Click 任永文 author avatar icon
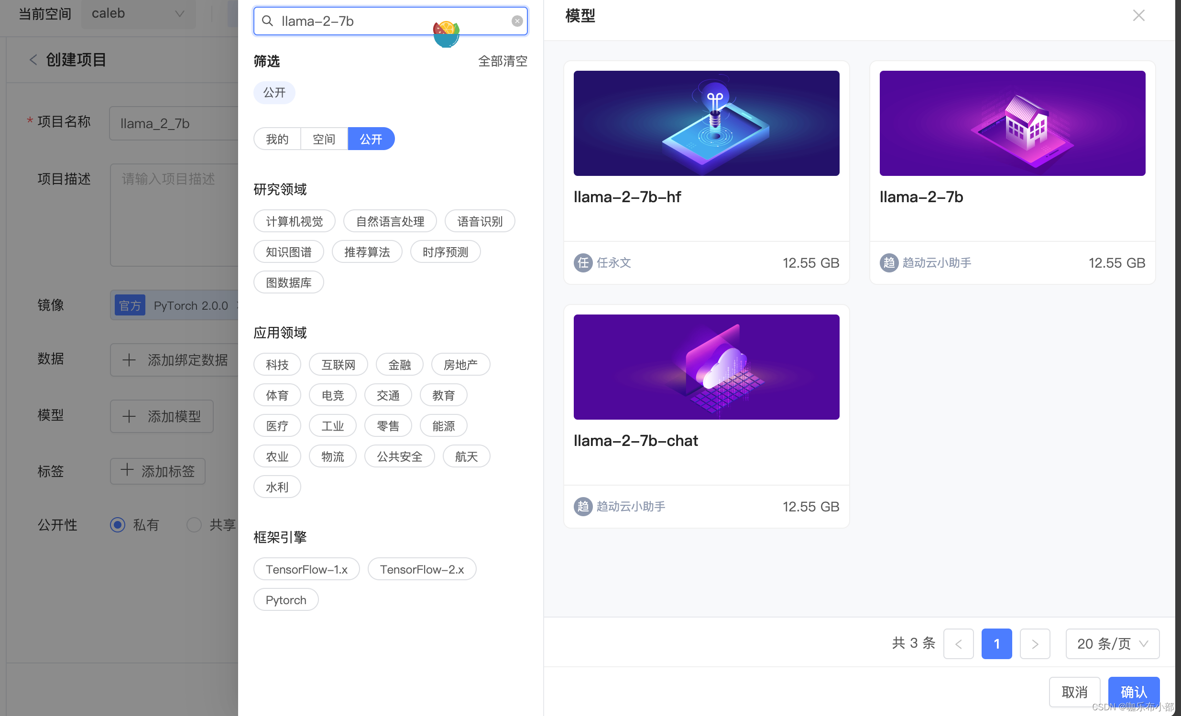Viewport: 1181px width, 716px height. pyautogui.click(x=583, y=262)
